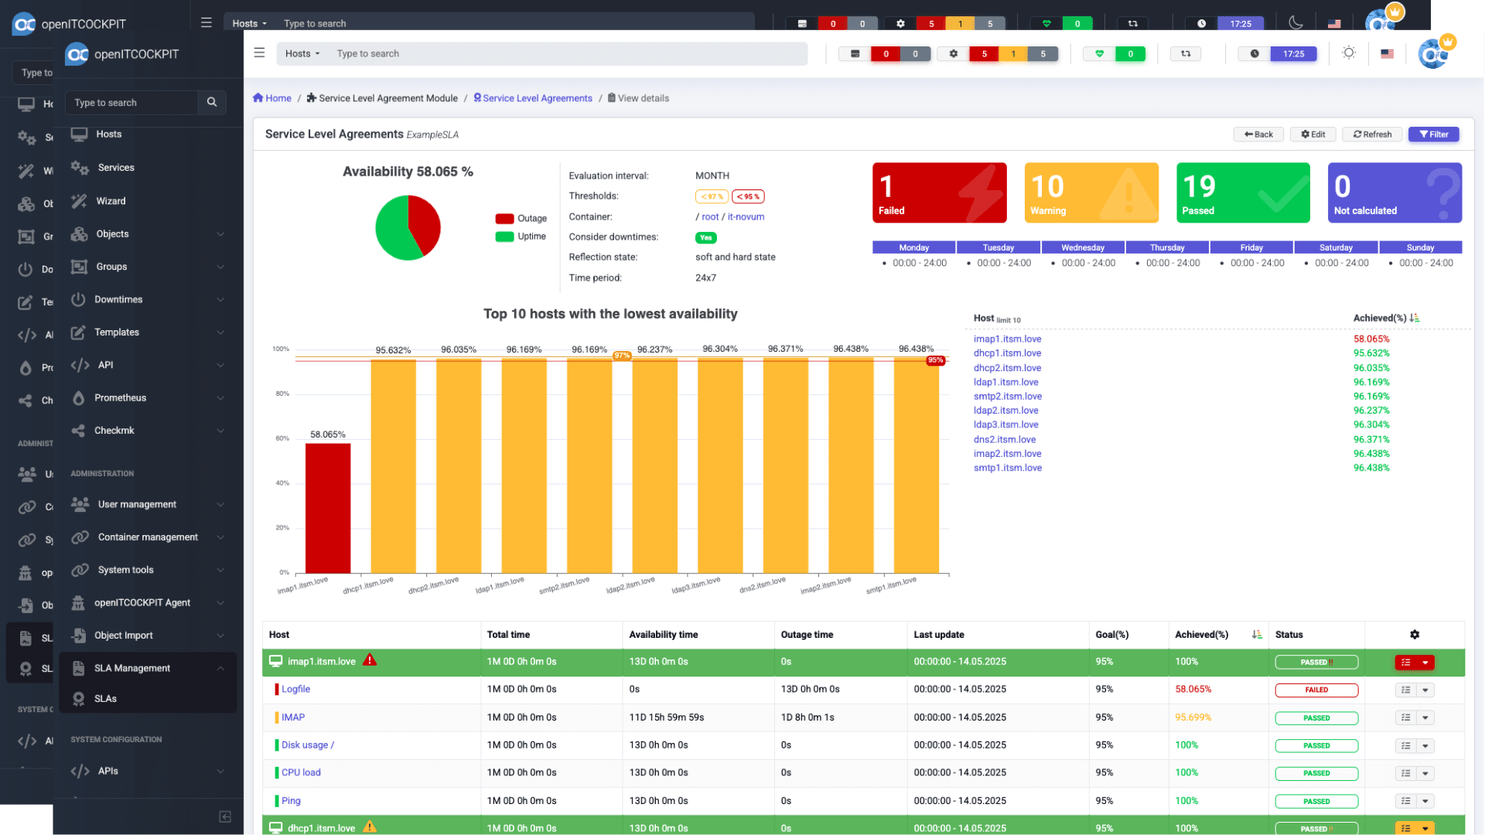Select the warning count badge showing 10
1485x835 pixels.
[x=1091, y=193]
